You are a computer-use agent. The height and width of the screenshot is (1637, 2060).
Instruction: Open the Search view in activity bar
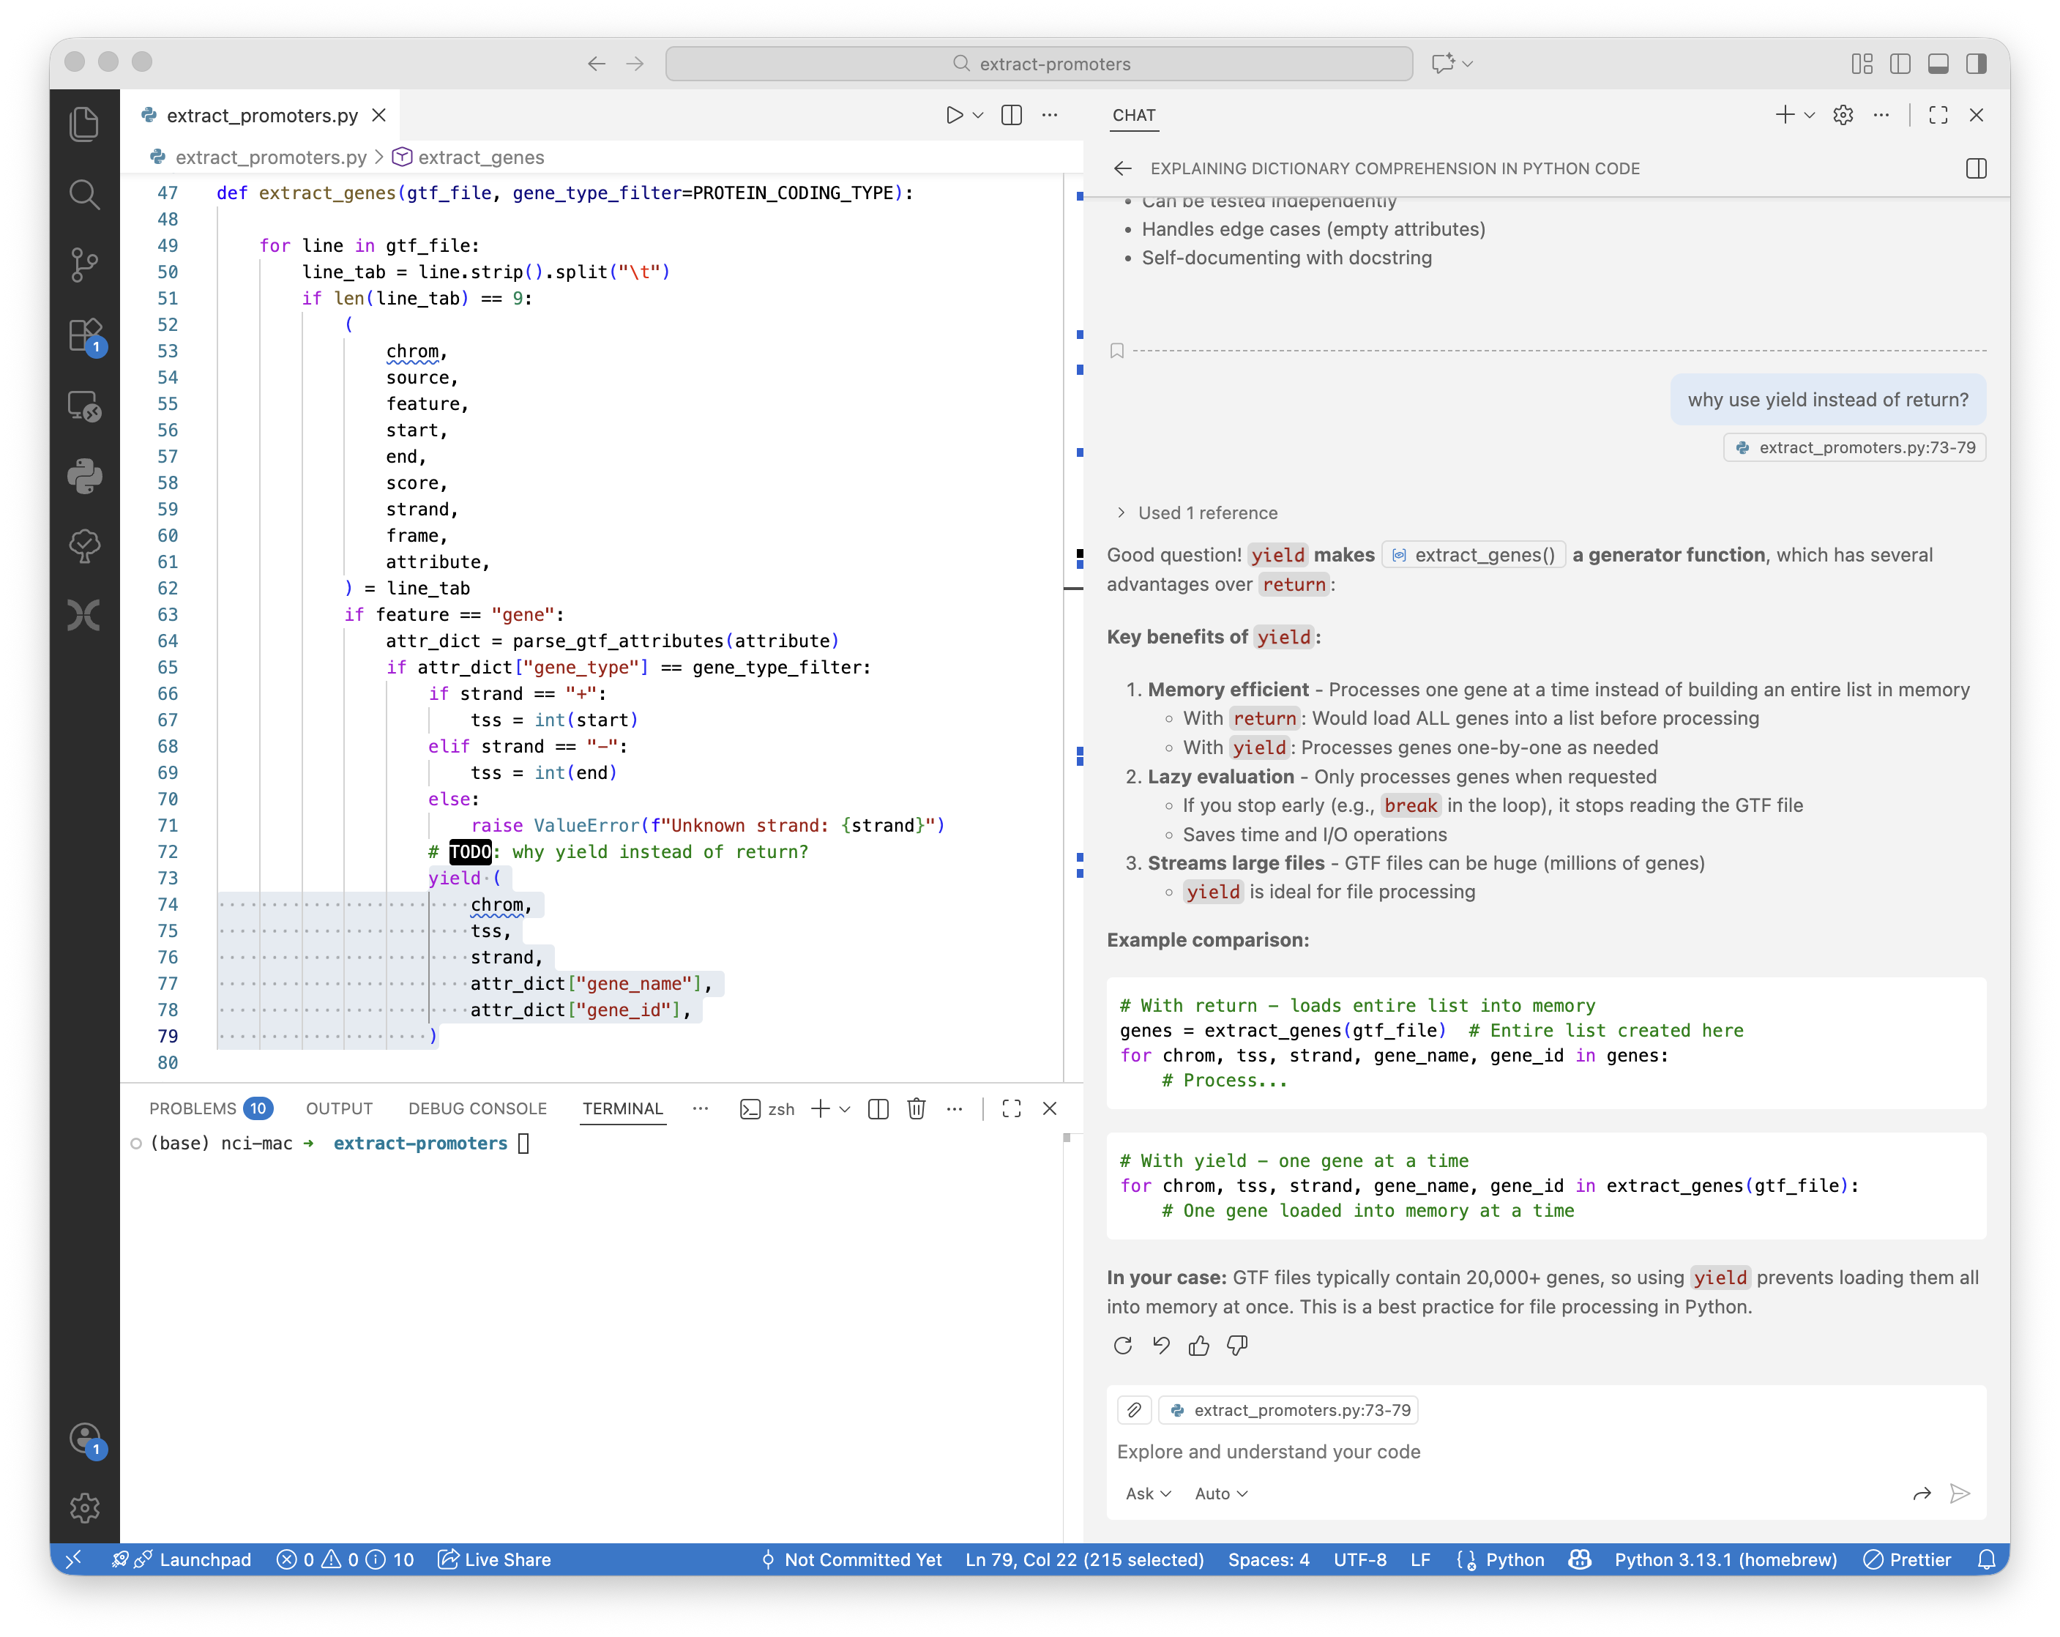[84, 195]
